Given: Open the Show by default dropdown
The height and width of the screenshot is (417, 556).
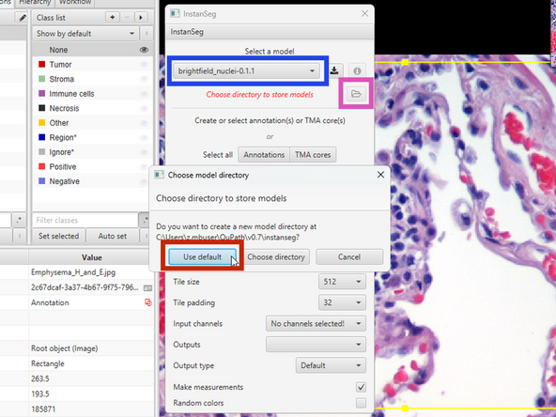Looking at the screenshot, I should pyautogui.click(x=85, y=34).
